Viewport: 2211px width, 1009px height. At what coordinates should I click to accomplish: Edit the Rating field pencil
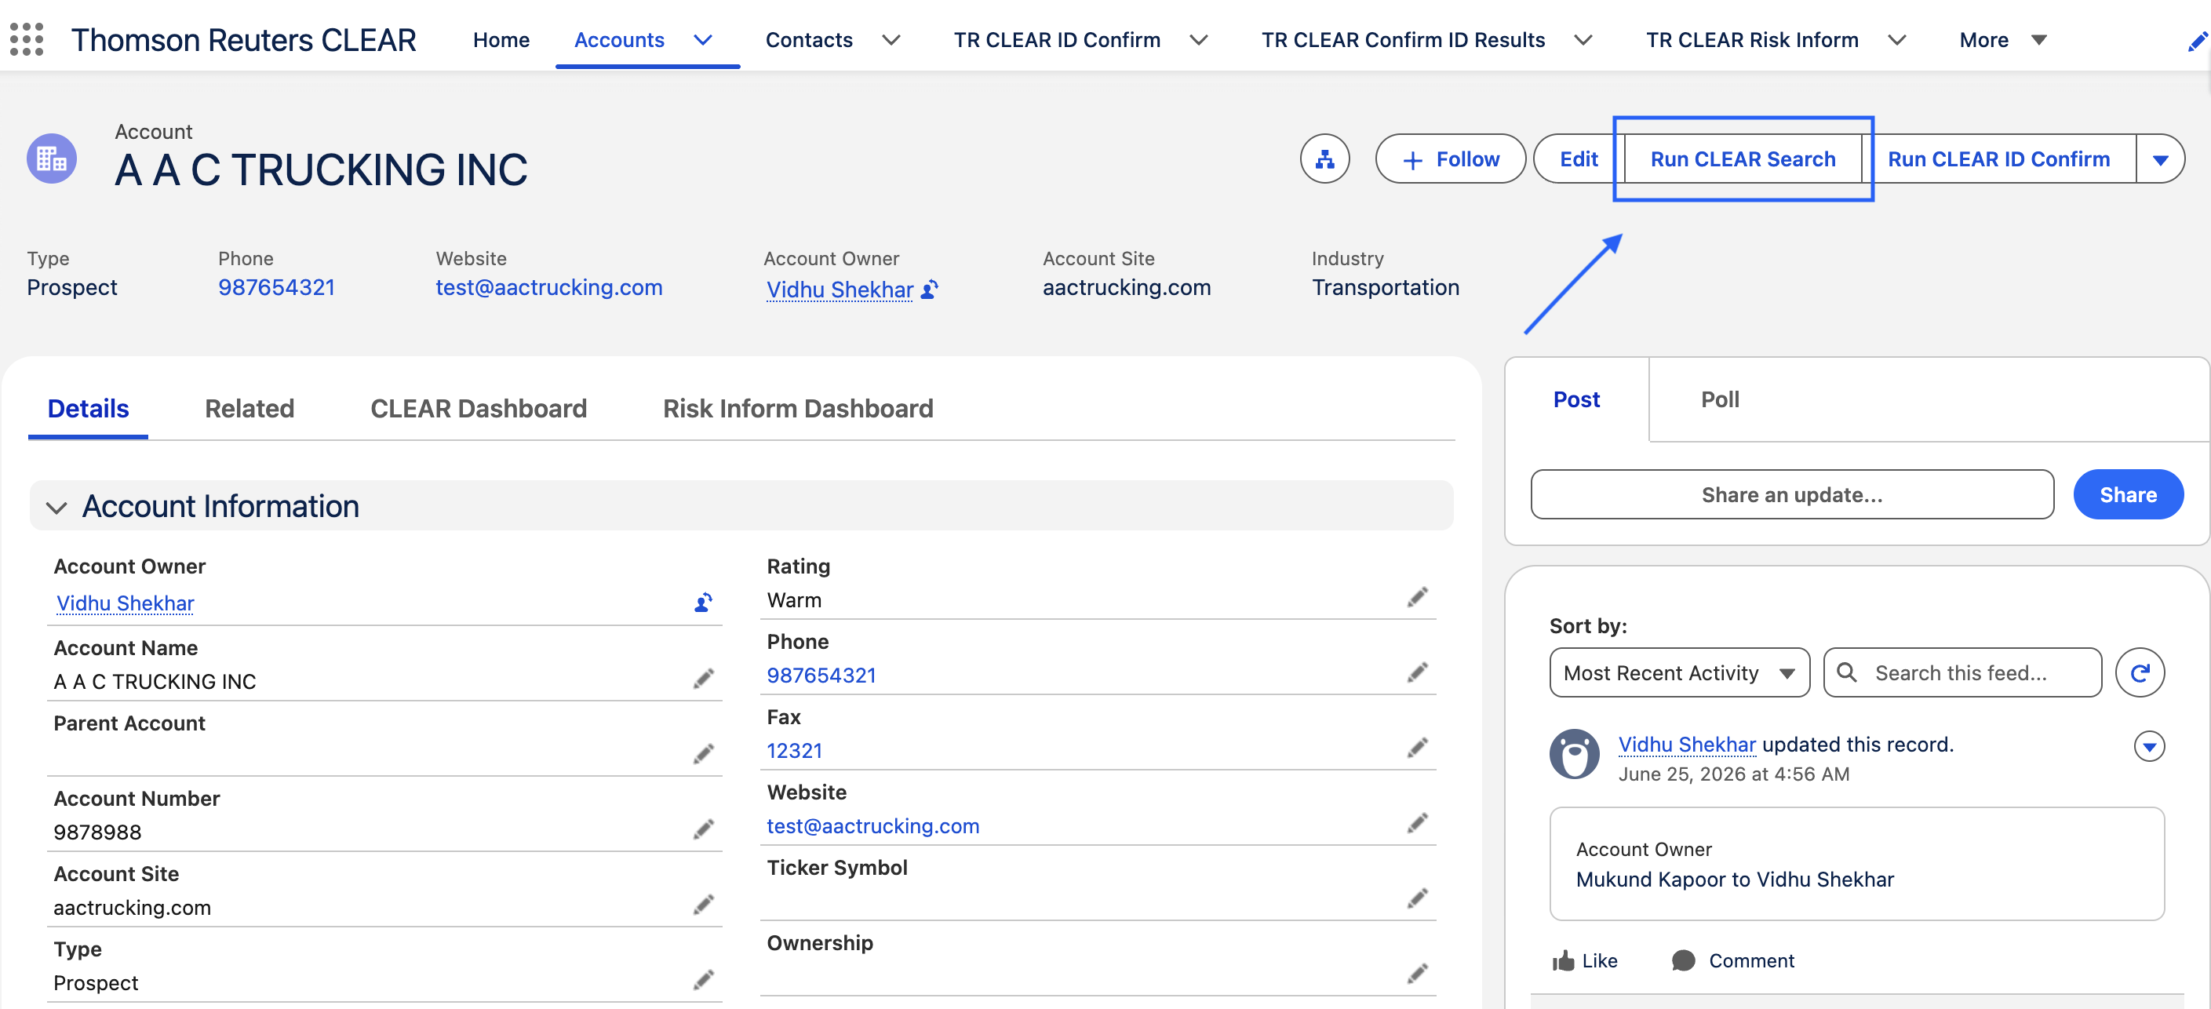1417,597
